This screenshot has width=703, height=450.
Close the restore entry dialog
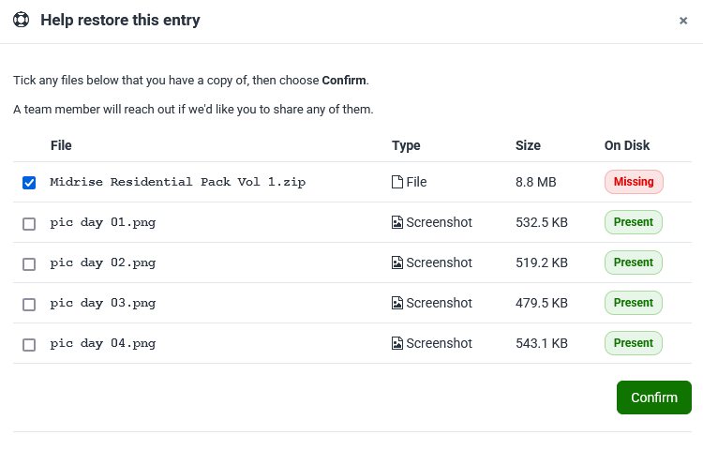tap(683, 21)
